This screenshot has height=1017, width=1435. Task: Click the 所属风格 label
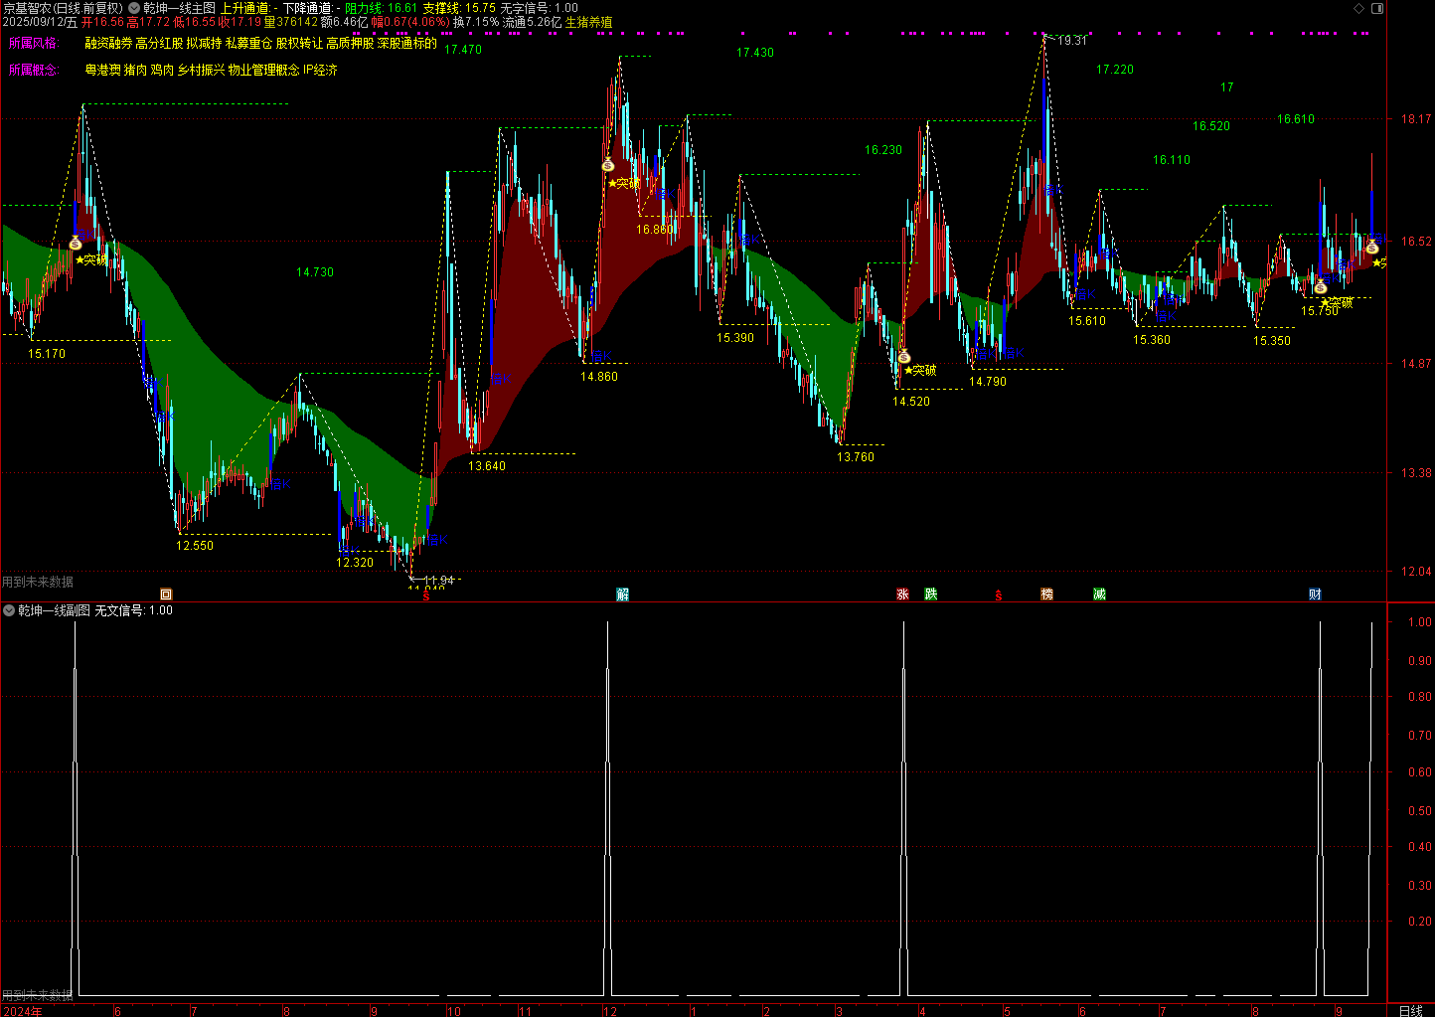coord(33,43)
